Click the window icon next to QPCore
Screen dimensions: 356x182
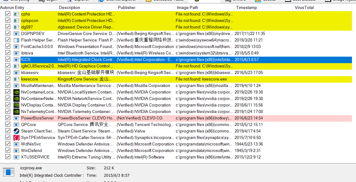coord(16,125)
